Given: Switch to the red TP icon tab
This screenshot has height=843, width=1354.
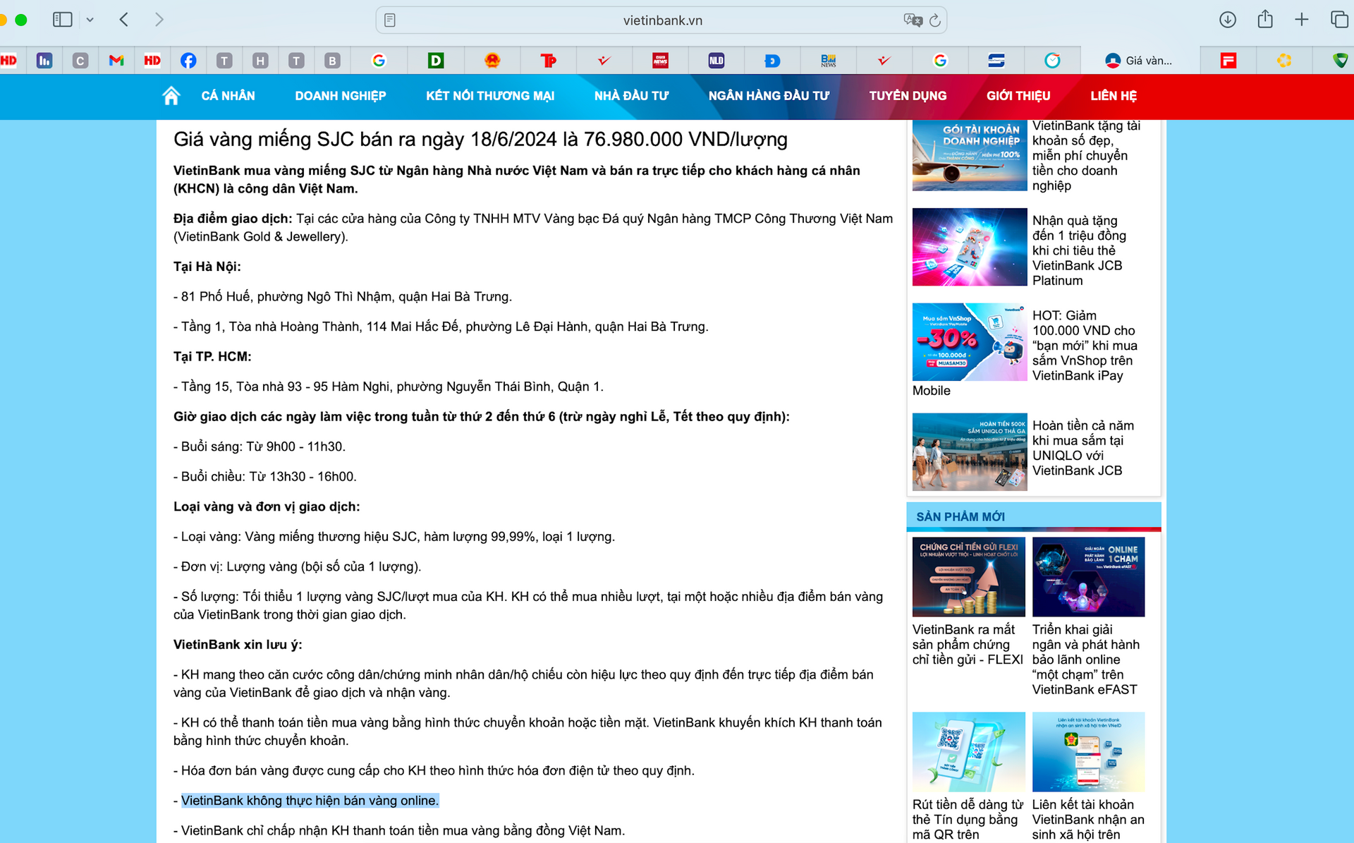Looking at the screenshot, I should [x=548, y=61].
